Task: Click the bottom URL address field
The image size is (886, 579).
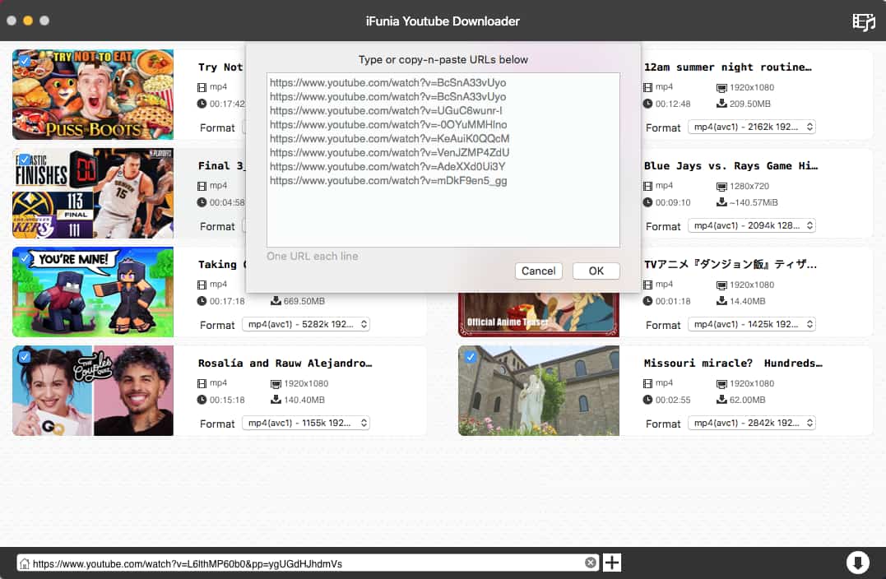Action: (304, 563)
